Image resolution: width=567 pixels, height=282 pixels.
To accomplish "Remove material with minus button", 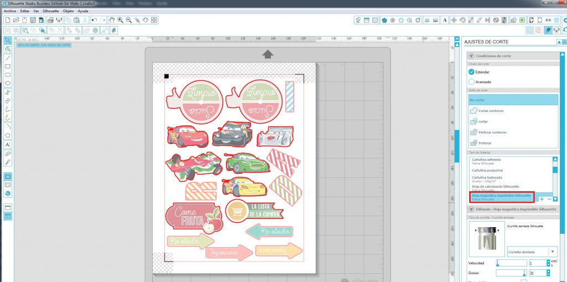I will [549, 199].
